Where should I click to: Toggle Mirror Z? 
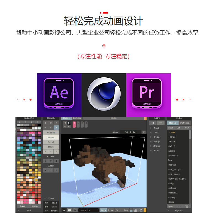click(56, 161)
